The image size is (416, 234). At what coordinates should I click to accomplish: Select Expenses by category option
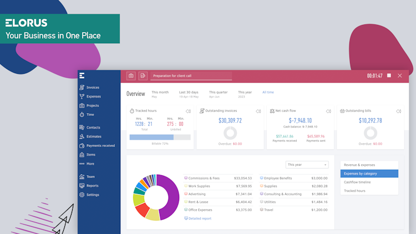(x=369, y=174)
